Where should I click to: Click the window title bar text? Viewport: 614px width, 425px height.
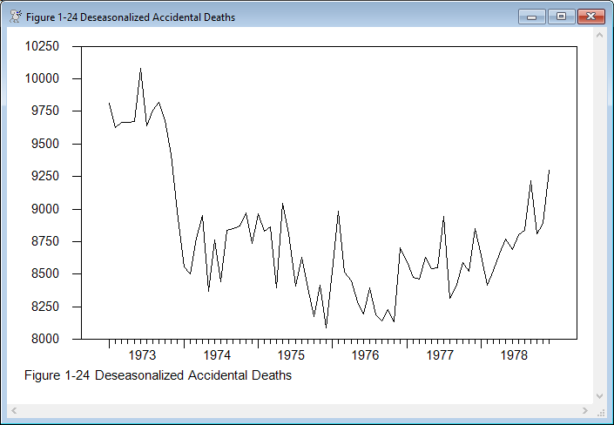131,17
